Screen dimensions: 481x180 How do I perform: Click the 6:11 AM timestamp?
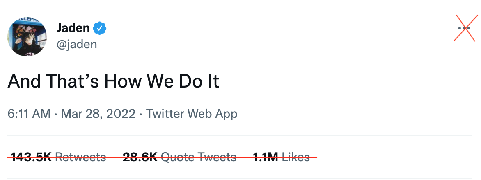pos(29,113)
